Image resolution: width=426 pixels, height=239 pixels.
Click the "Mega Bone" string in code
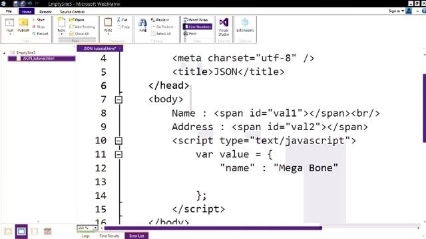[306, 168]
